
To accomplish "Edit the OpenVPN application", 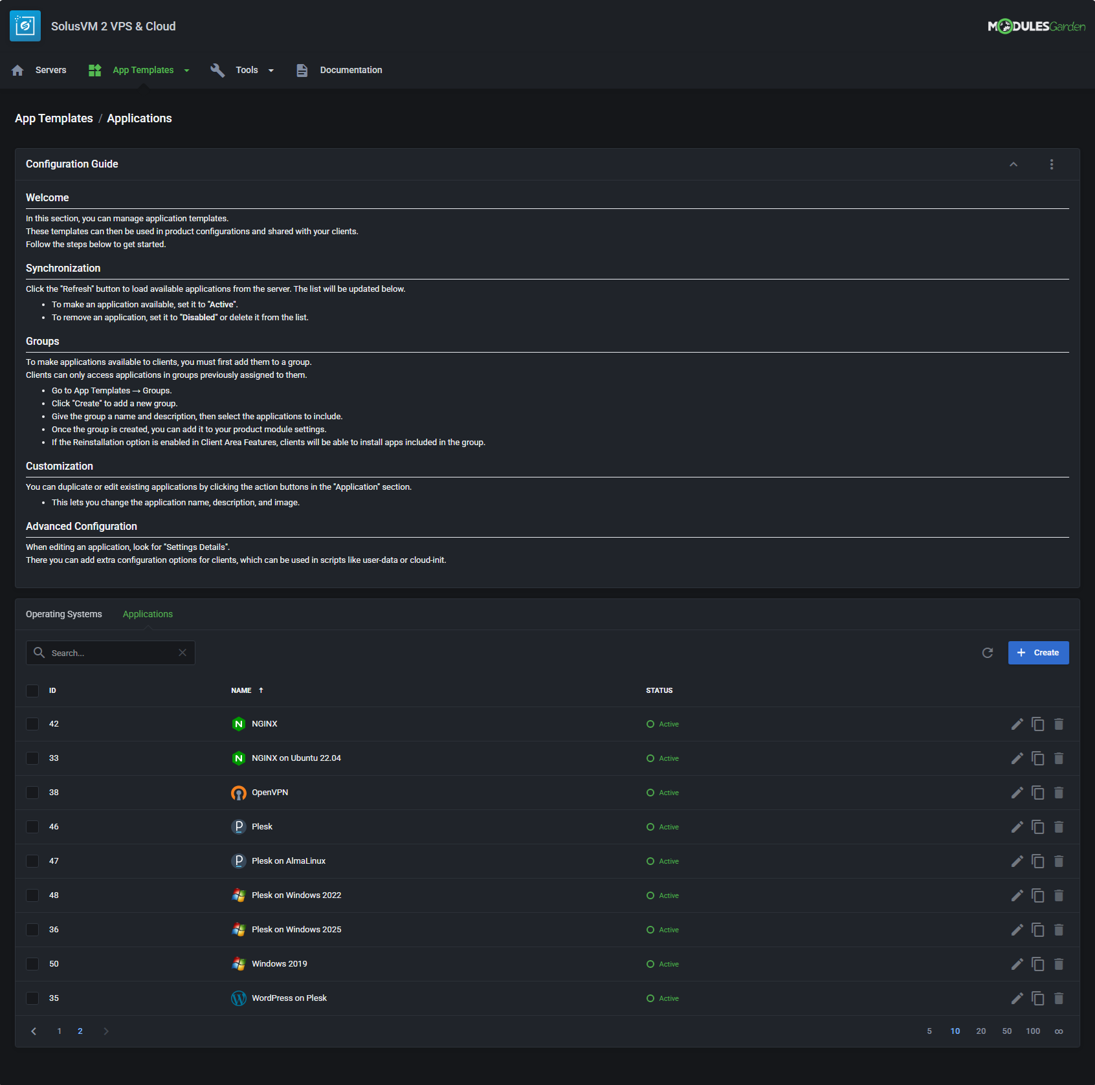I will (1017, 793).
